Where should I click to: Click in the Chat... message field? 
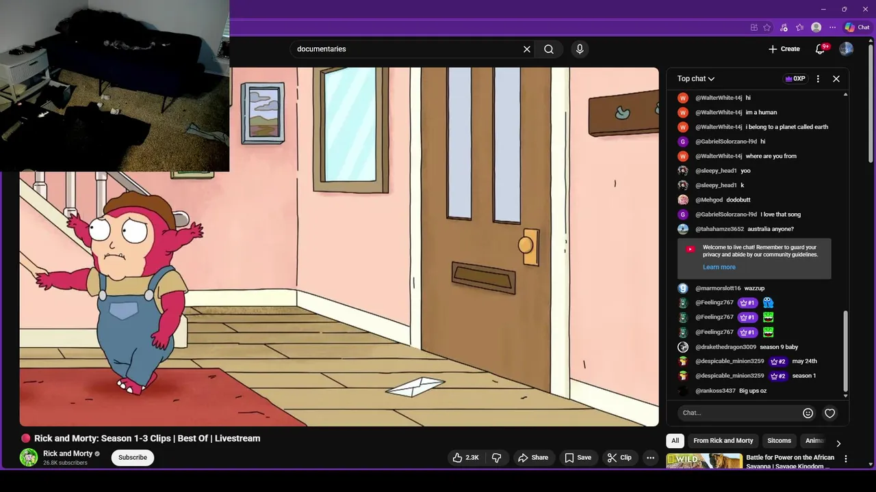pyautogui.click(x=739, y=413)
